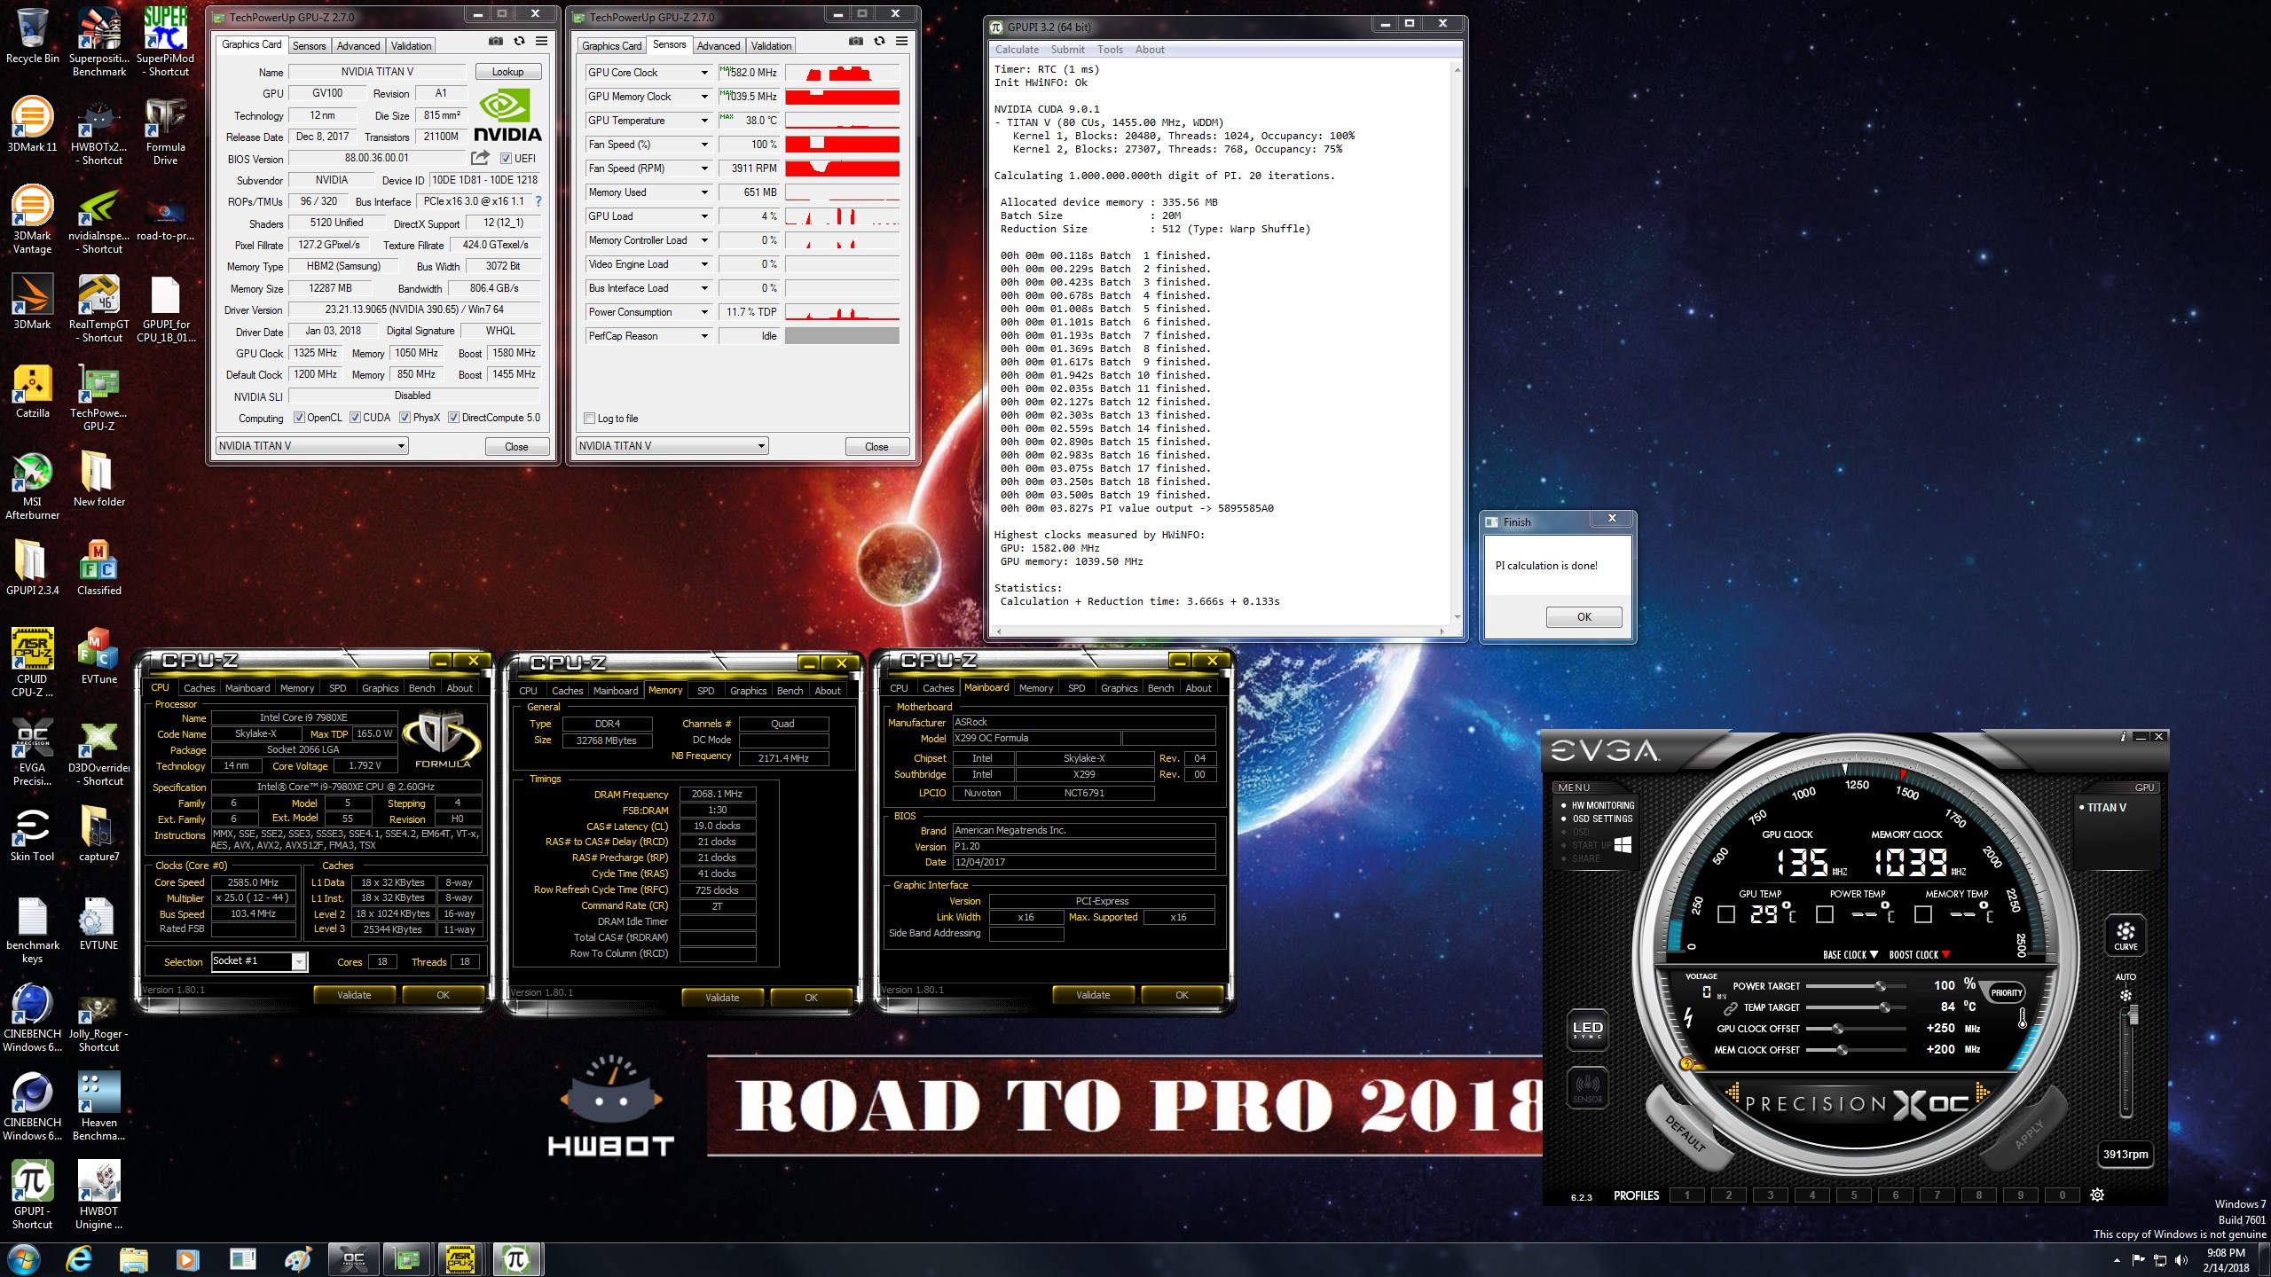Screen dimensions: 2271x1277
Task: Open settings gear in Precision XOC profiles bar
Action: [2097, 1195]
